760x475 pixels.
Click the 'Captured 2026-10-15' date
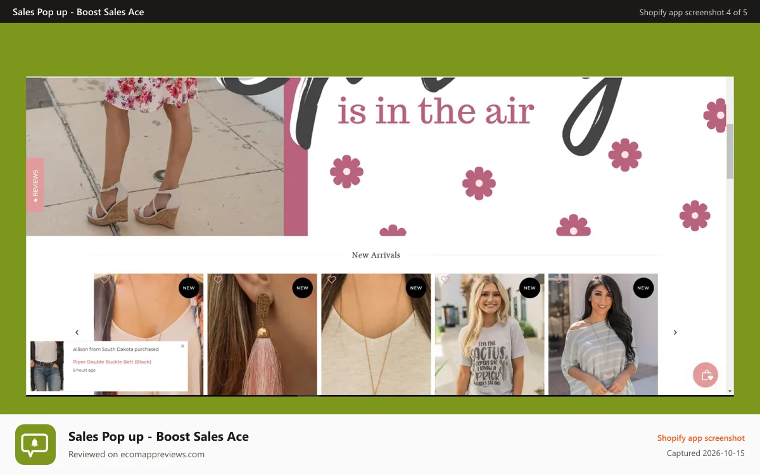point(706,453)
